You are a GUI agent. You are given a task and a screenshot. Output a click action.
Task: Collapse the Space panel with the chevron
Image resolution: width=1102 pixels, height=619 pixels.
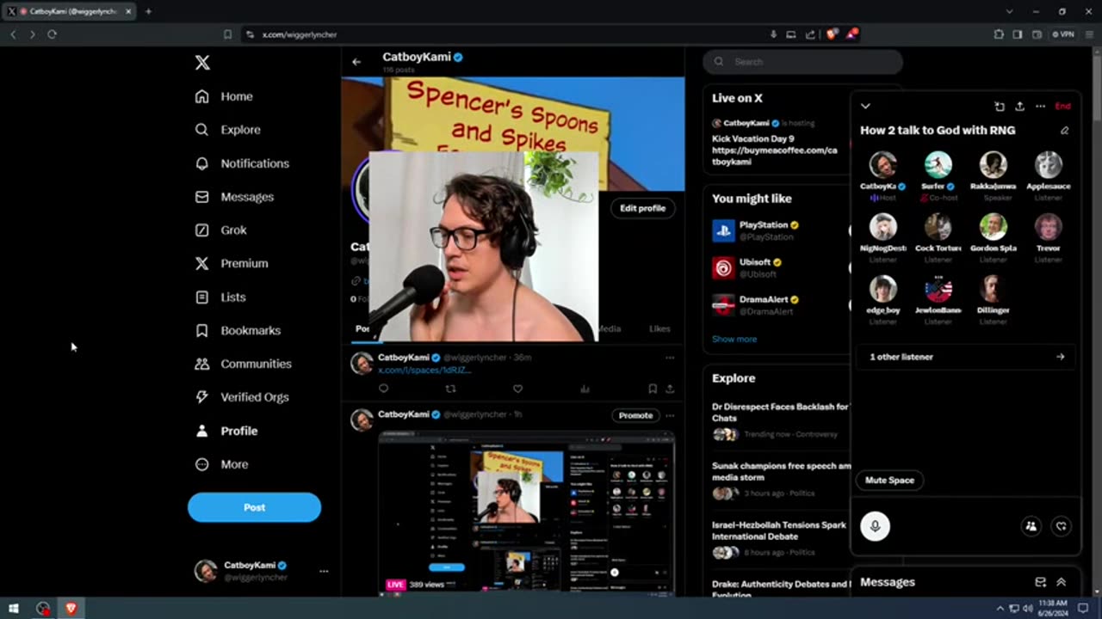tap(865, 106)
